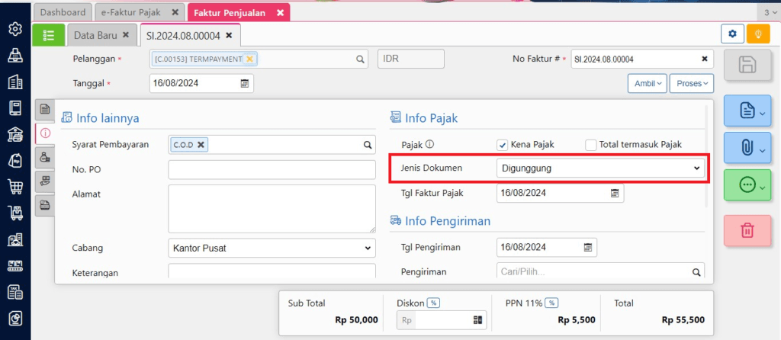781x340 pixels.
Task: Click the blue gear settings button
Action: [x=732, y=34]
